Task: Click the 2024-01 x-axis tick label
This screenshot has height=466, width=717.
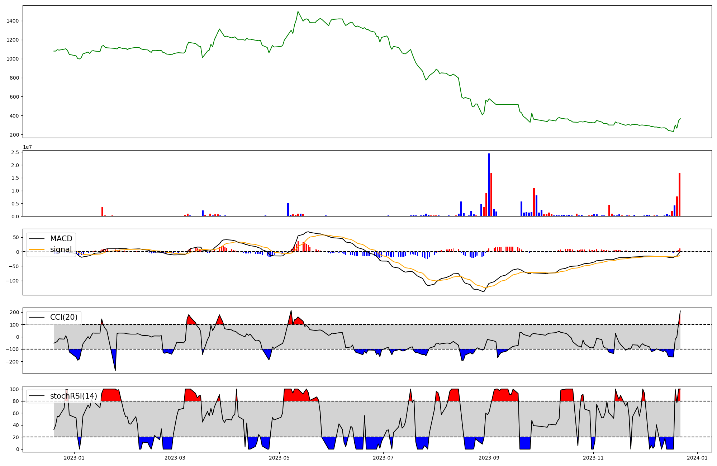Action: [x=697, y=458]
